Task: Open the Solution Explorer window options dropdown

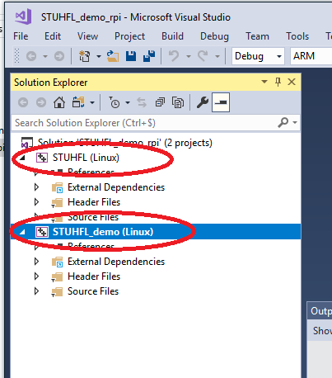Action: click(264, 82)
